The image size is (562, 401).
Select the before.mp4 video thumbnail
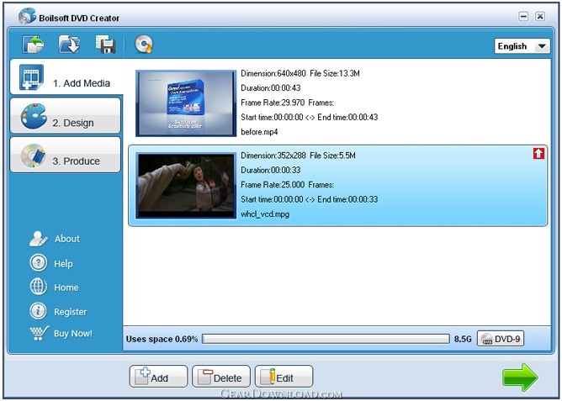coord(186,103)
